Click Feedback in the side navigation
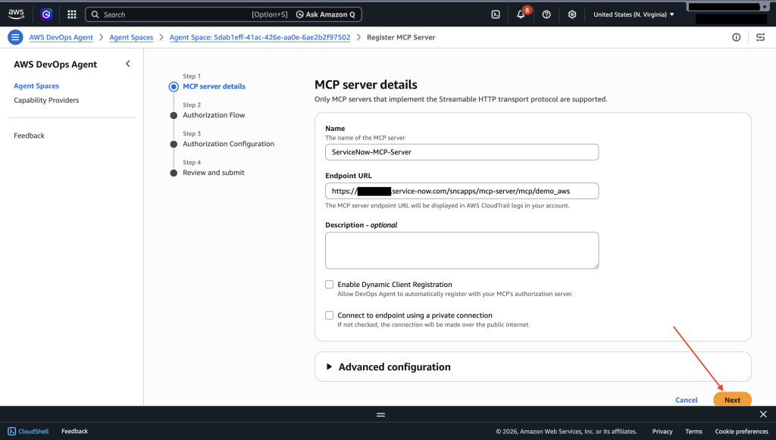Image resolution: width=776 pixels, height=440 pixels. pyautogui.click(x=29, y=136)
